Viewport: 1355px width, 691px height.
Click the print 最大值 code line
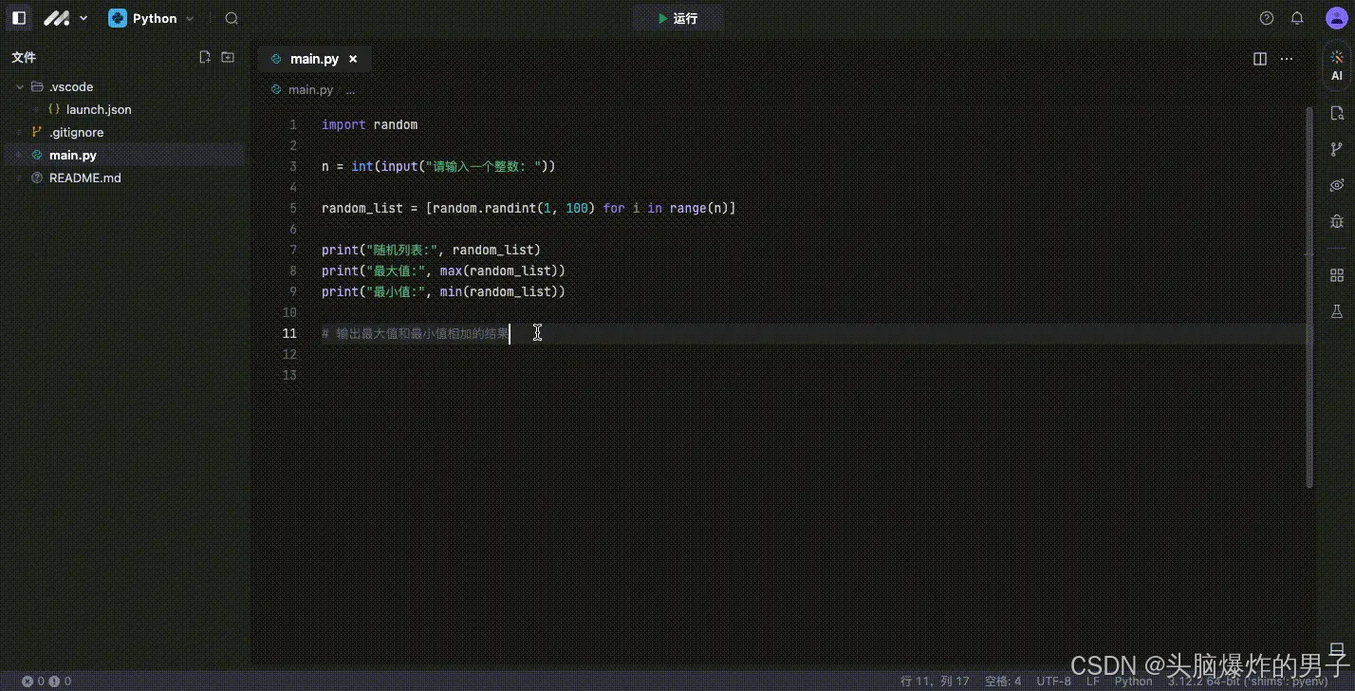point(443,271)
